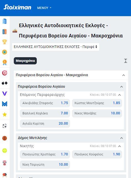
Task: Select the Μακροχρόνια tab
Action: (x=25, y=61)
